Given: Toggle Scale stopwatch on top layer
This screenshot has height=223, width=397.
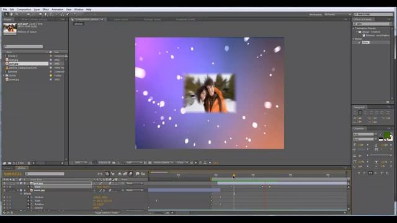Looking at the screenshot, I should coord(29,187).
